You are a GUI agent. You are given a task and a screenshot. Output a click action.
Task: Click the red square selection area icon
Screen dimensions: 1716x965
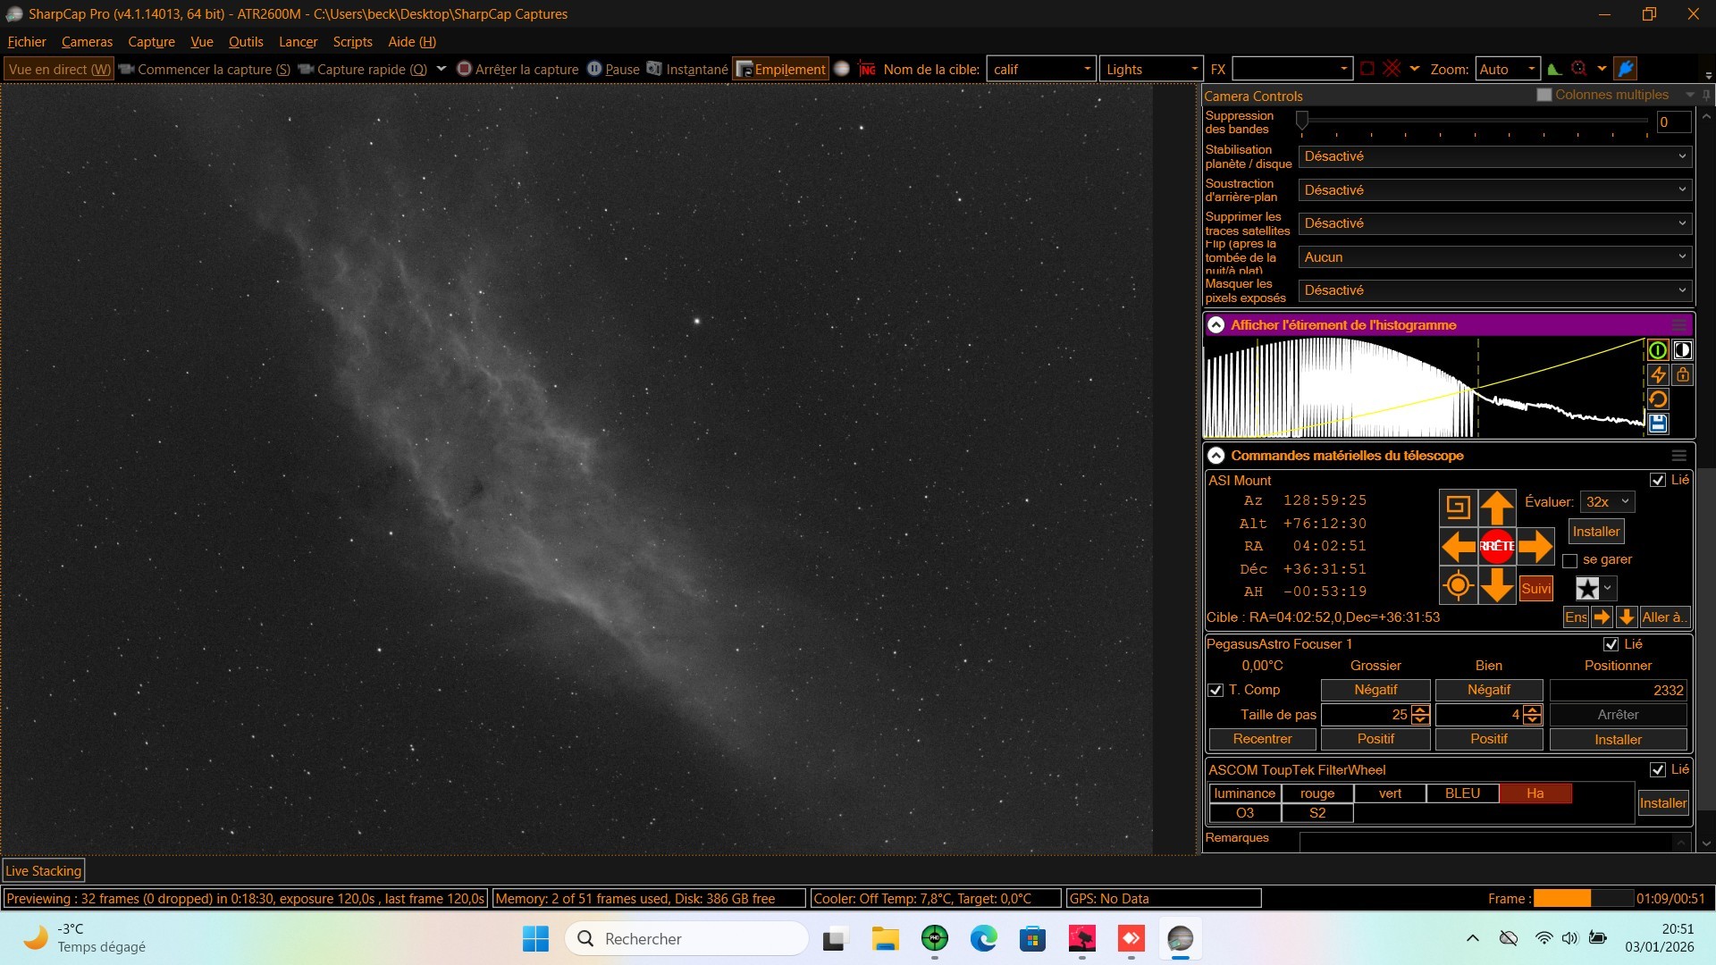(x=1367, y=69)
